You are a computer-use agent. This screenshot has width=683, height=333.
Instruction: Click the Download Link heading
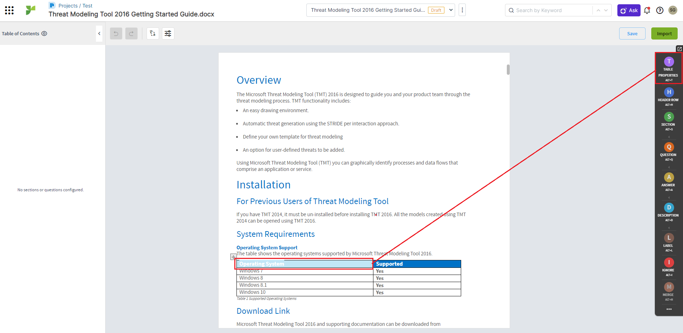point(263,311)
